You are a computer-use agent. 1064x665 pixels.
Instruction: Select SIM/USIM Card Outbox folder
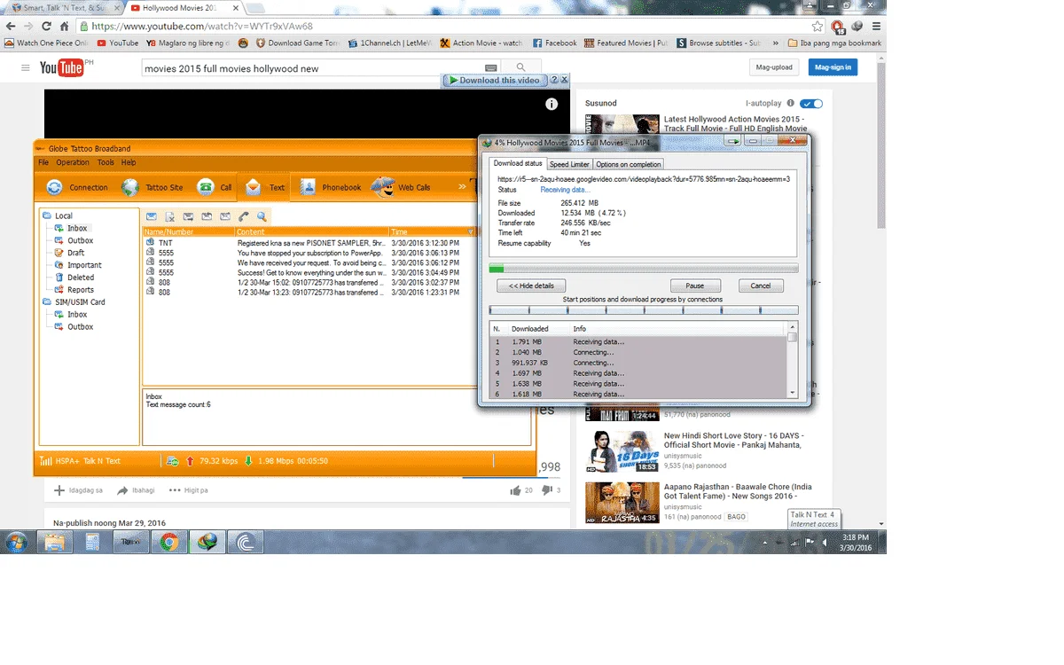[80, 326]
